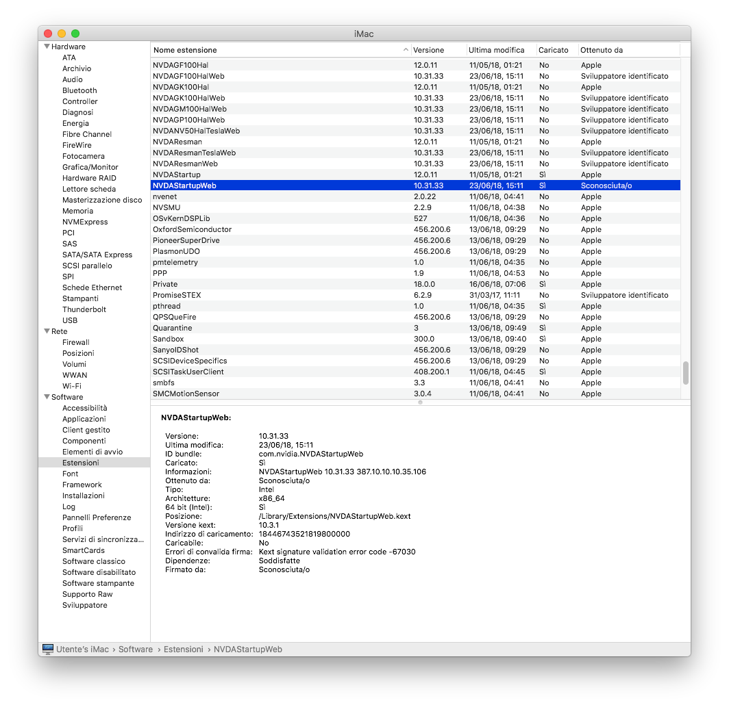The image size is (729, 707).
Task: Click the sort arrow in Nome estensione header
Action: (x=406, y=50)
